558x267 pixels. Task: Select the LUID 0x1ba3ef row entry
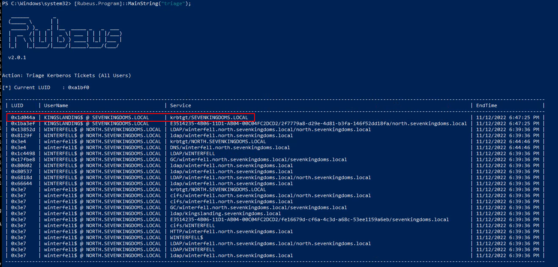coord(23,123)
